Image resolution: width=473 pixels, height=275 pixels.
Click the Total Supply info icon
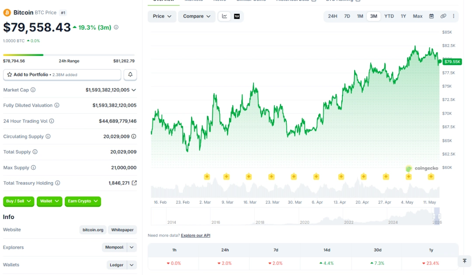tap(35, 152)
